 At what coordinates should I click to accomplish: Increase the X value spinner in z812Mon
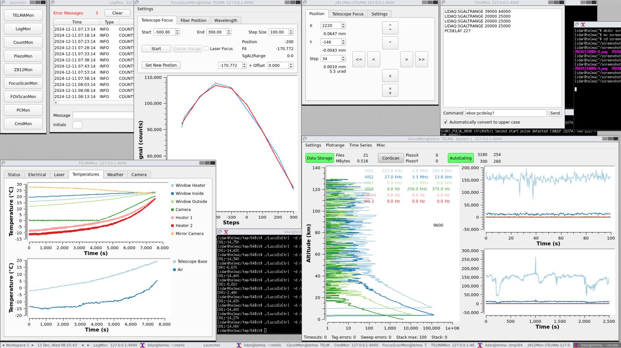pyautogui.click(x=343, y=24)
